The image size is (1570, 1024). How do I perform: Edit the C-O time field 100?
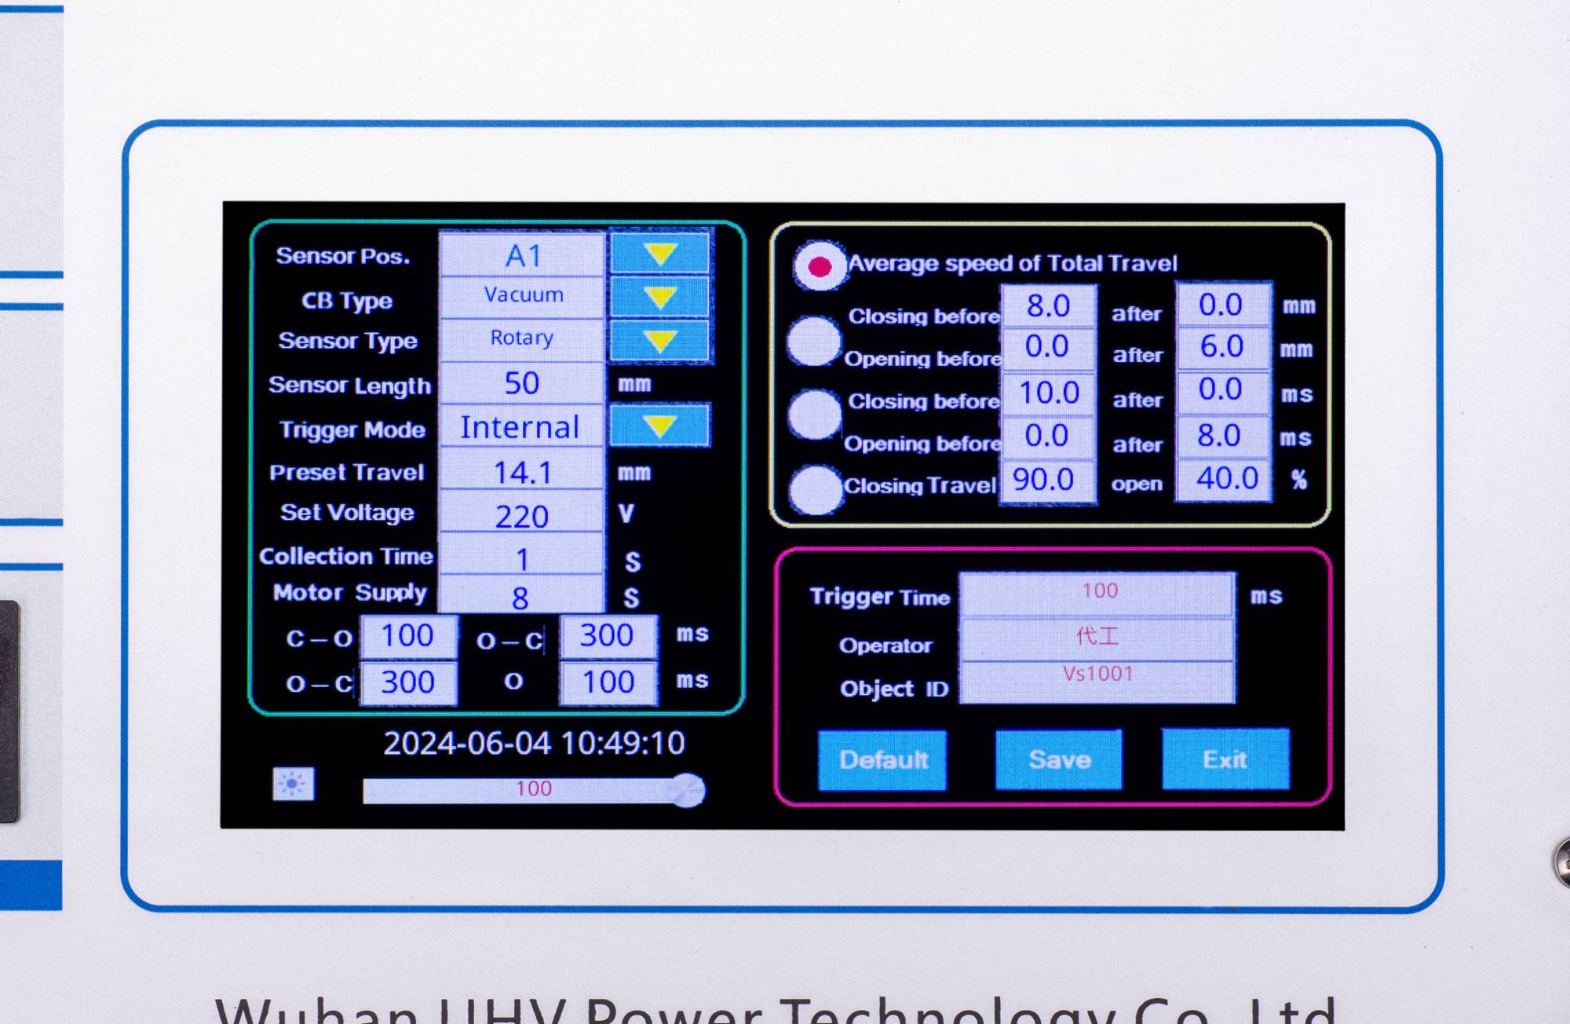[408, 635]
